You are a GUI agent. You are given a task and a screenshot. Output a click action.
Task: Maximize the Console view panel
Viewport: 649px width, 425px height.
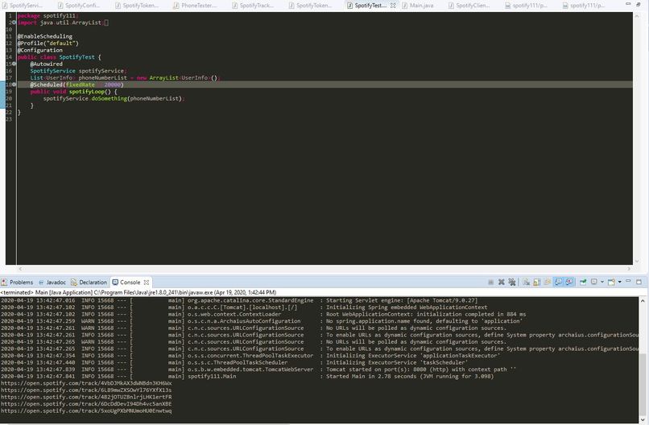[639, 282]
